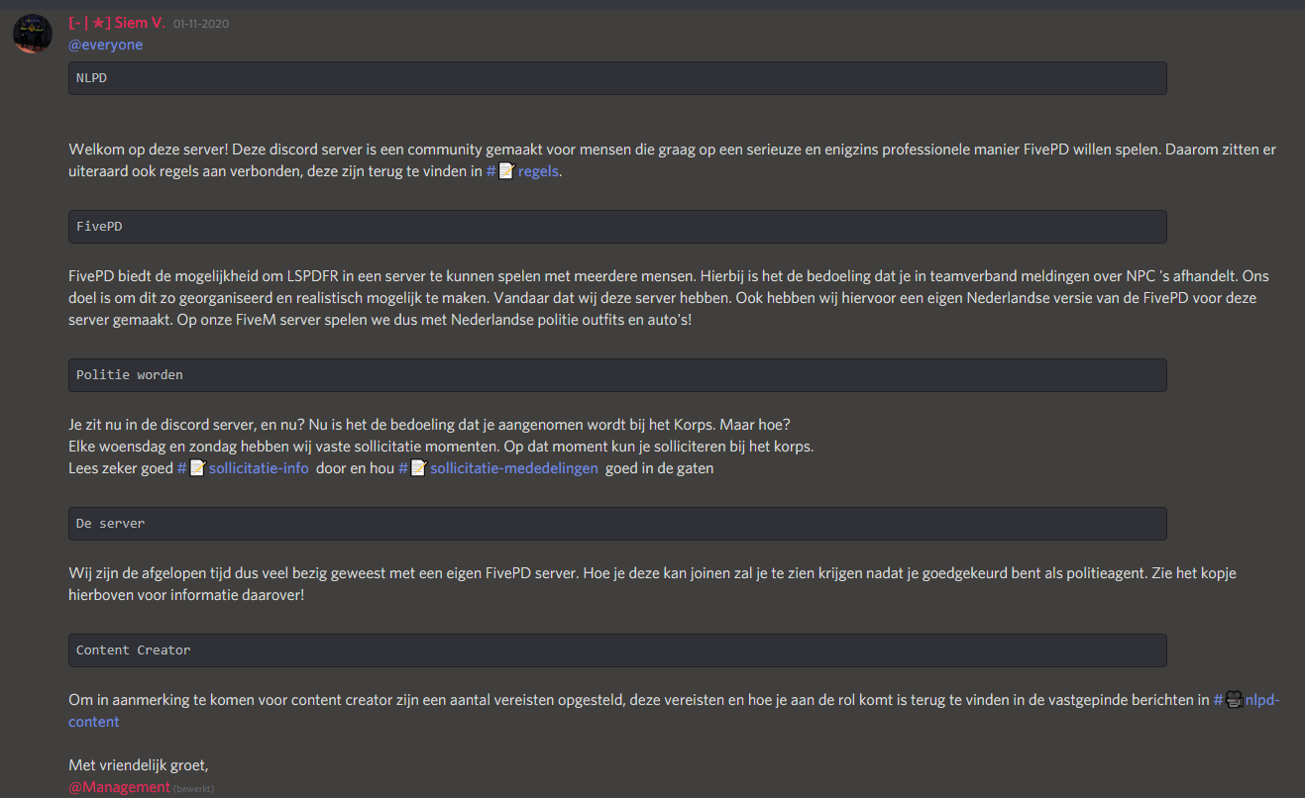The image size is (1305, 798).
Task: Click the hash symbol before sollicitatie-mededelingen
Action: (403, 468)
